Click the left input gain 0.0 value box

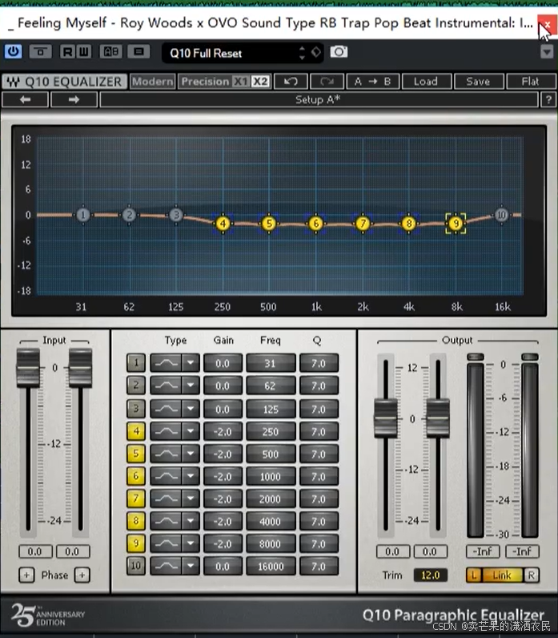[35, 551]
